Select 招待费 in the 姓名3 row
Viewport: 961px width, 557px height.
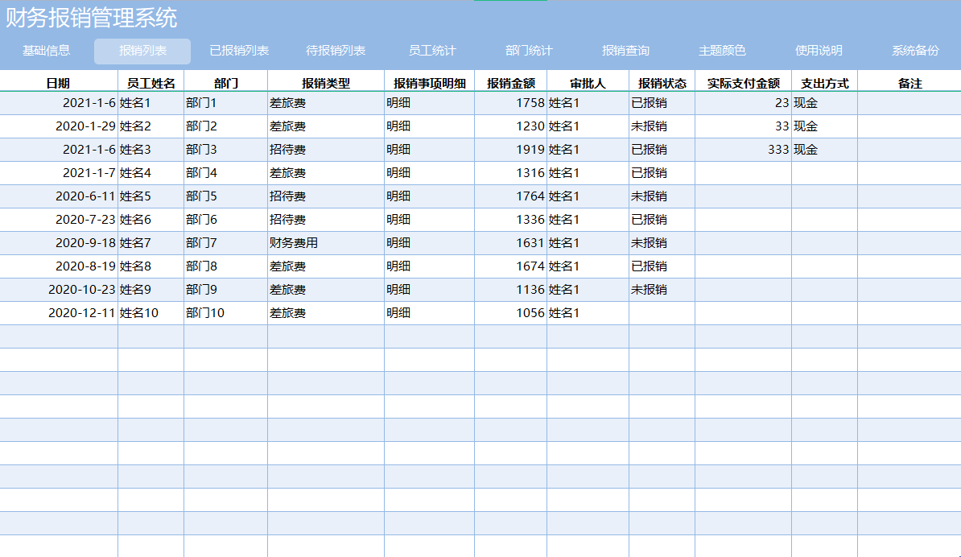click(326, 150)
